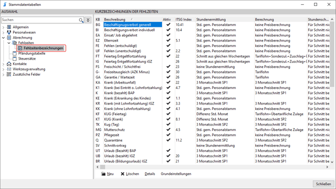Click the Löschen X icon
Image resolution: width=336 pixels, height=189 pixels.
[123, 174]
